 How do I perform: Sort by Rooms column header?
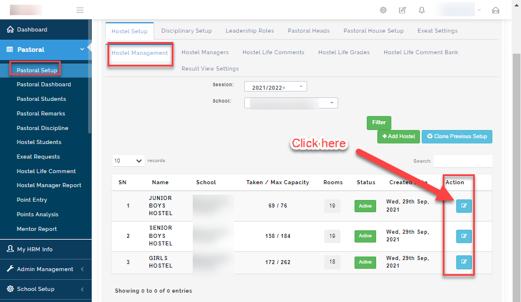333,182
